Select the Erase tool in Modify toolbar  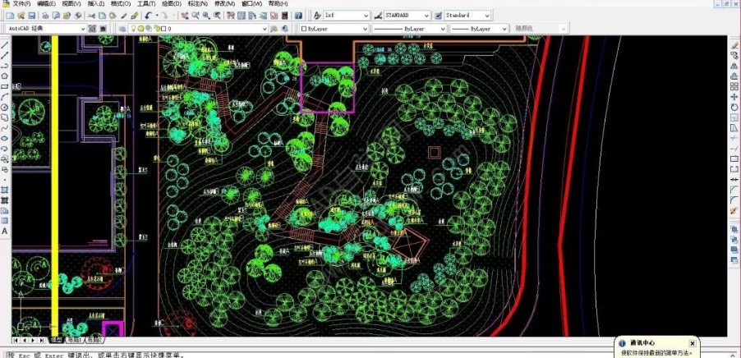(x=734, y=45)
